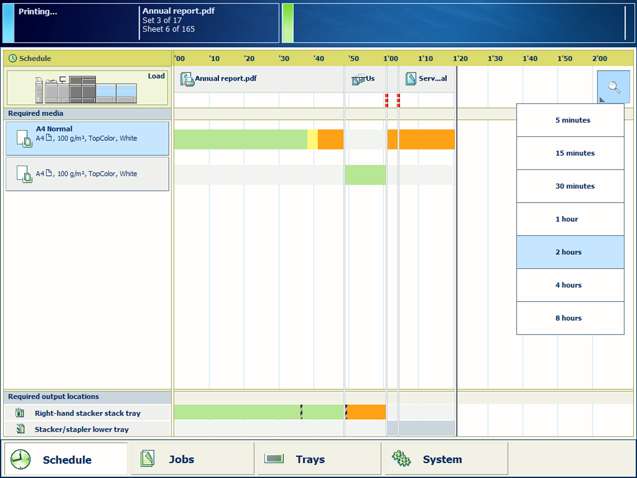The height and width of the screenshot is (478, 637).
Task: Select the 15 minutes zoom option
Action: (570, 153)
